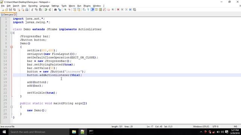
Task: Click the Copy toolbar icon
Action: pos(36,10)
